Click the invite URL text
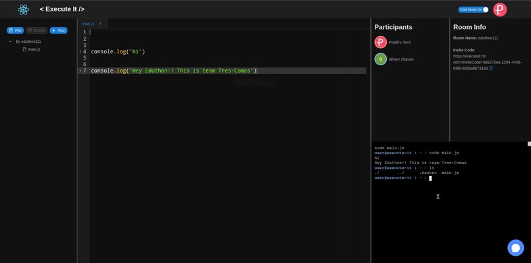The width and height of the screenshot is (531, 263). tap(488, 63)
